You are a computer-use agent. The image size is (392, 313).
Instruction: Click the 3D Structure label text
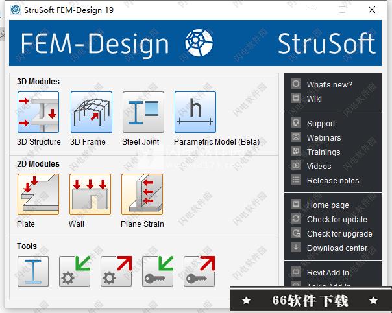(39, 142)
